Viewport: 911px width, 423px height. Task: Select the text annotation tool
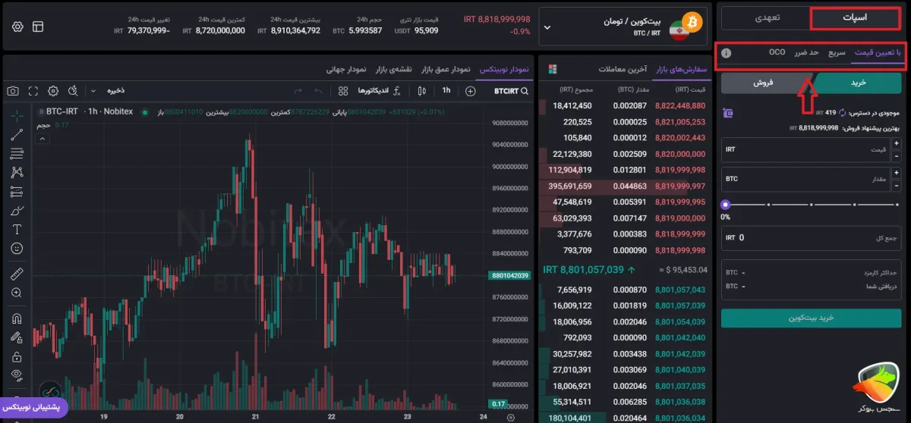[17, 229]
